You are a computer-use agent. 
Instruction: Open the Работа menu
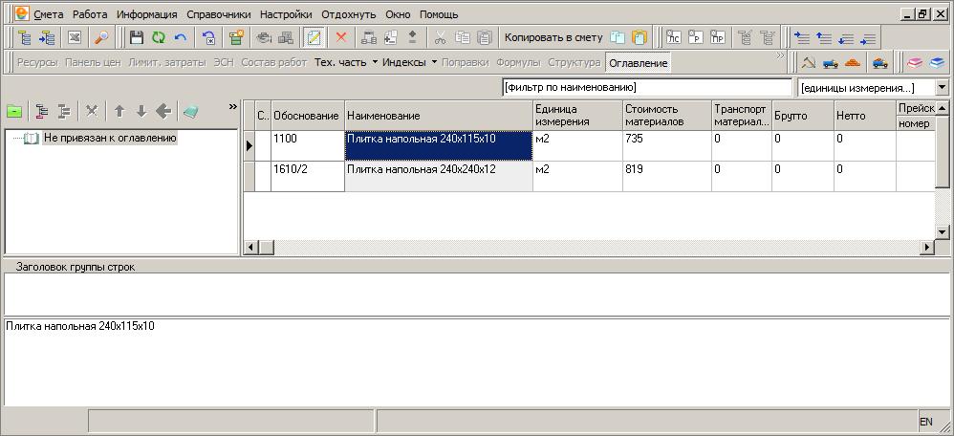tap(90, 14)
